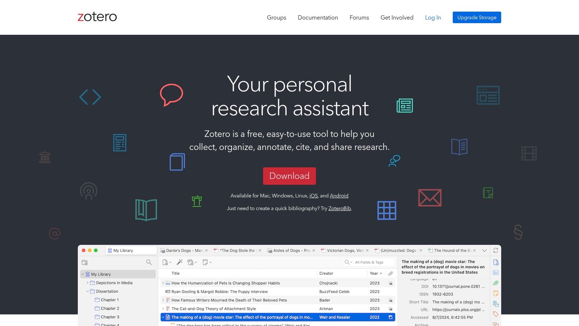Click the attachment icon in Artman row
Screen dimensions: 579x326
(x=390, y=309)
